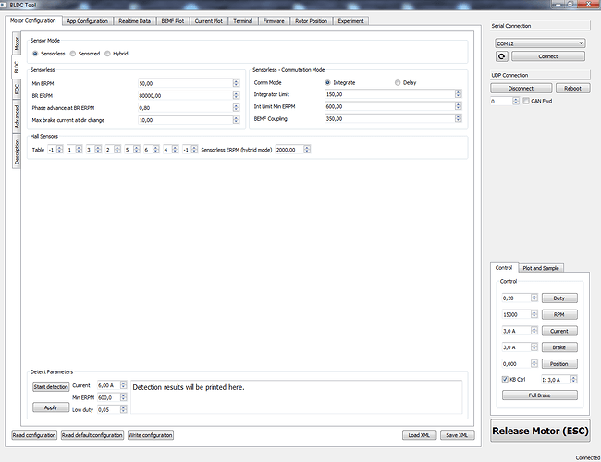This screenshot has width=601, height=462.
Task: Click the Full Brake button
Action: 540,395
